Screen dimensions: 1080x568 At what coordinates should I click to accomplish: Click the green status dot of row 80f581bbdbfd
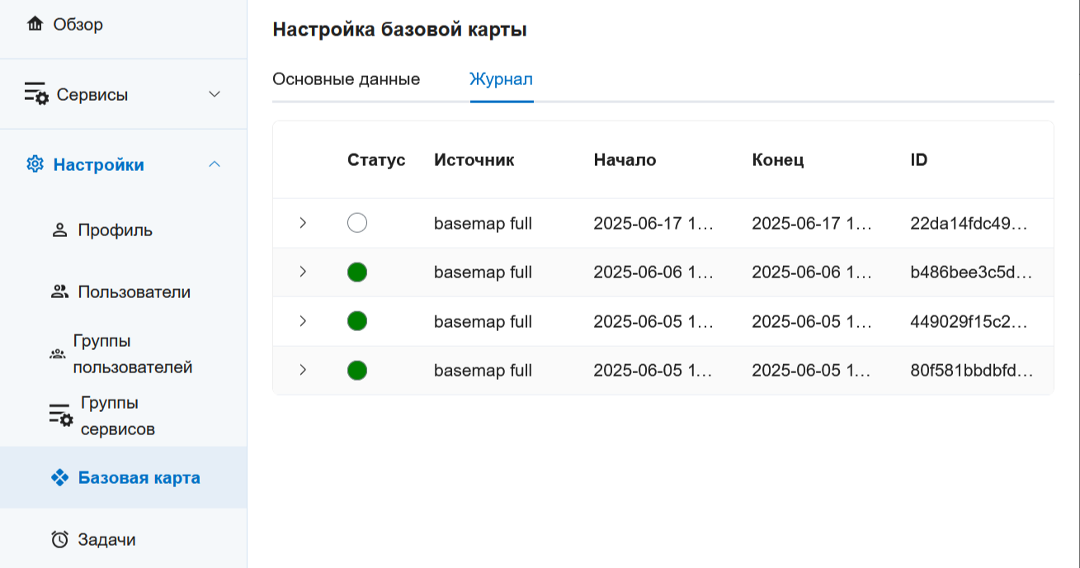click(x=357, y=370)
